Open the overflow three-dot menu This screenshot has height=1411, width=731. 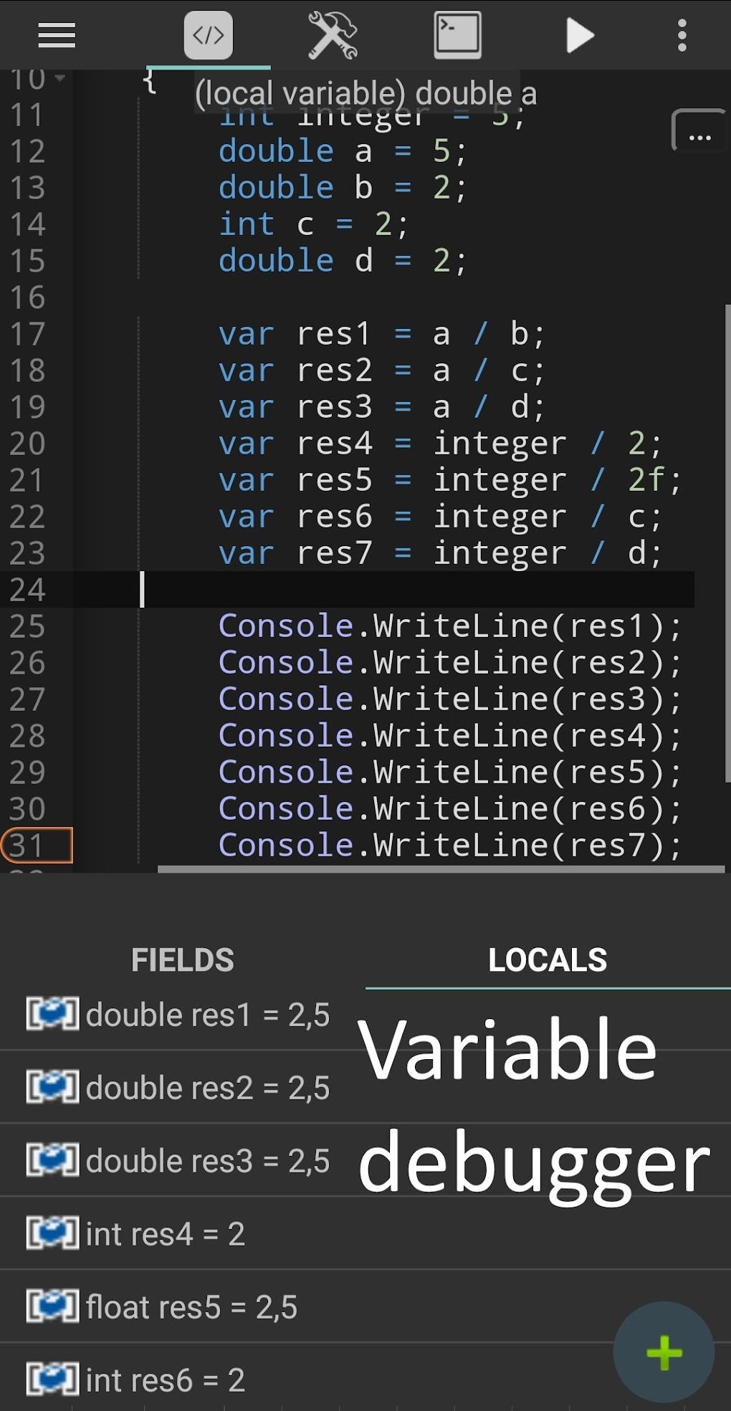click(x=682, y=34)
